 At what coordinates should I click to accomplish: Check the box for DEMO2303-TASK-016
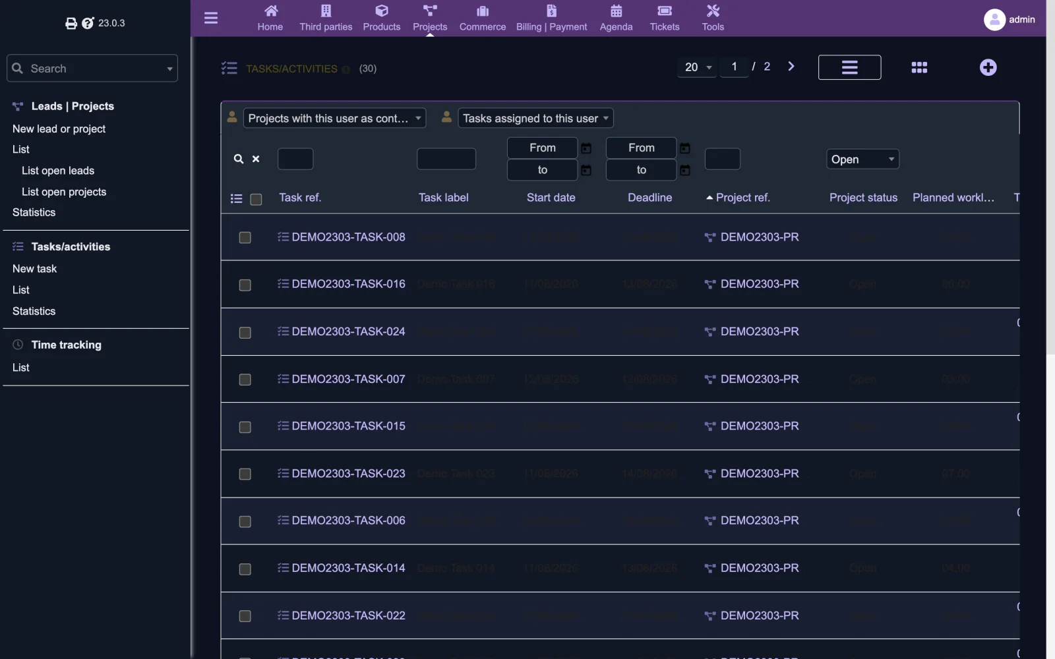pos(245,285)
